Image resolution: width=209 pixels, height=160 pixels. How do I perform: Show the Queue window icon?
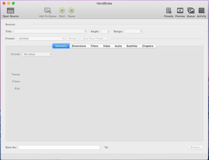tap(191, 11)
